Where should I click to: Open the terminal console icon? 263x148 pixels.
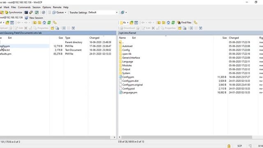tap(26, 12)
